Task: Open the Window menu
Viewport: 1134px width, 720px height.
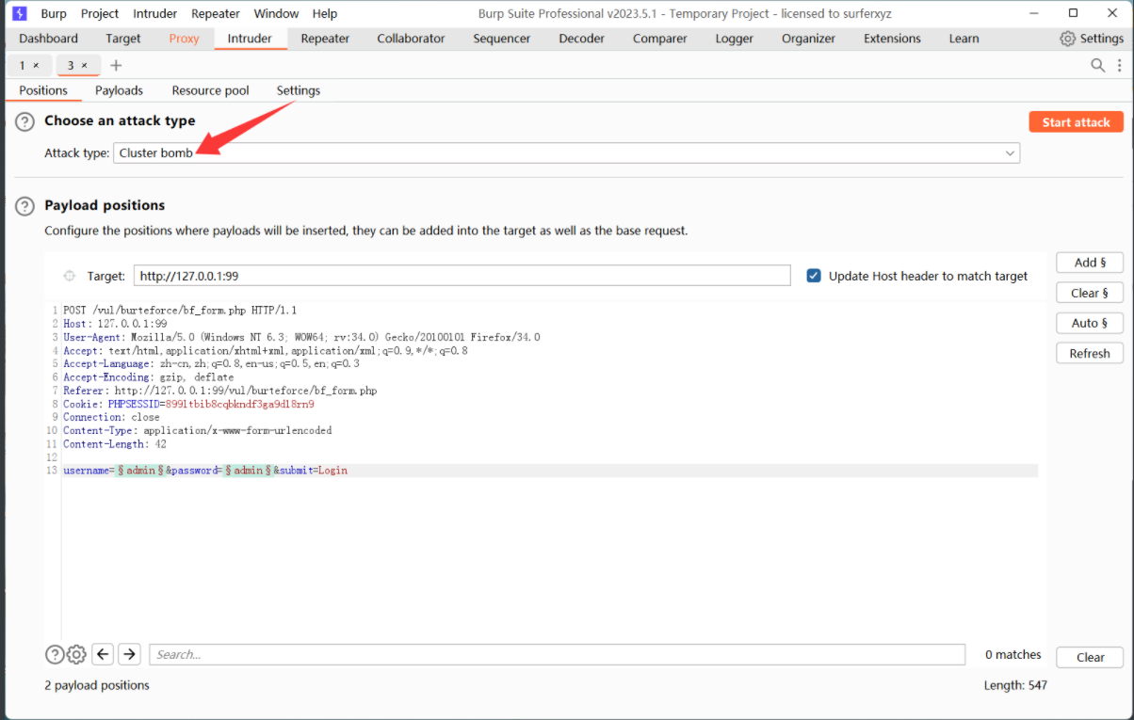Action: pos(276,13)
